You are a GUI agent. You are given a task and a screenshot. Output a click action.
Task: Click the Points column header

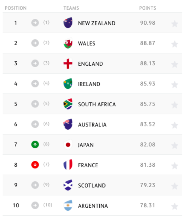(x=147, y=8)
